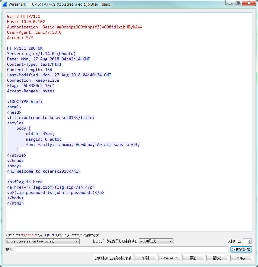Viewport: 258px width, 267px height.
Task: Click the Accept-Ranges: bytes line
Action: pos(31,91)
